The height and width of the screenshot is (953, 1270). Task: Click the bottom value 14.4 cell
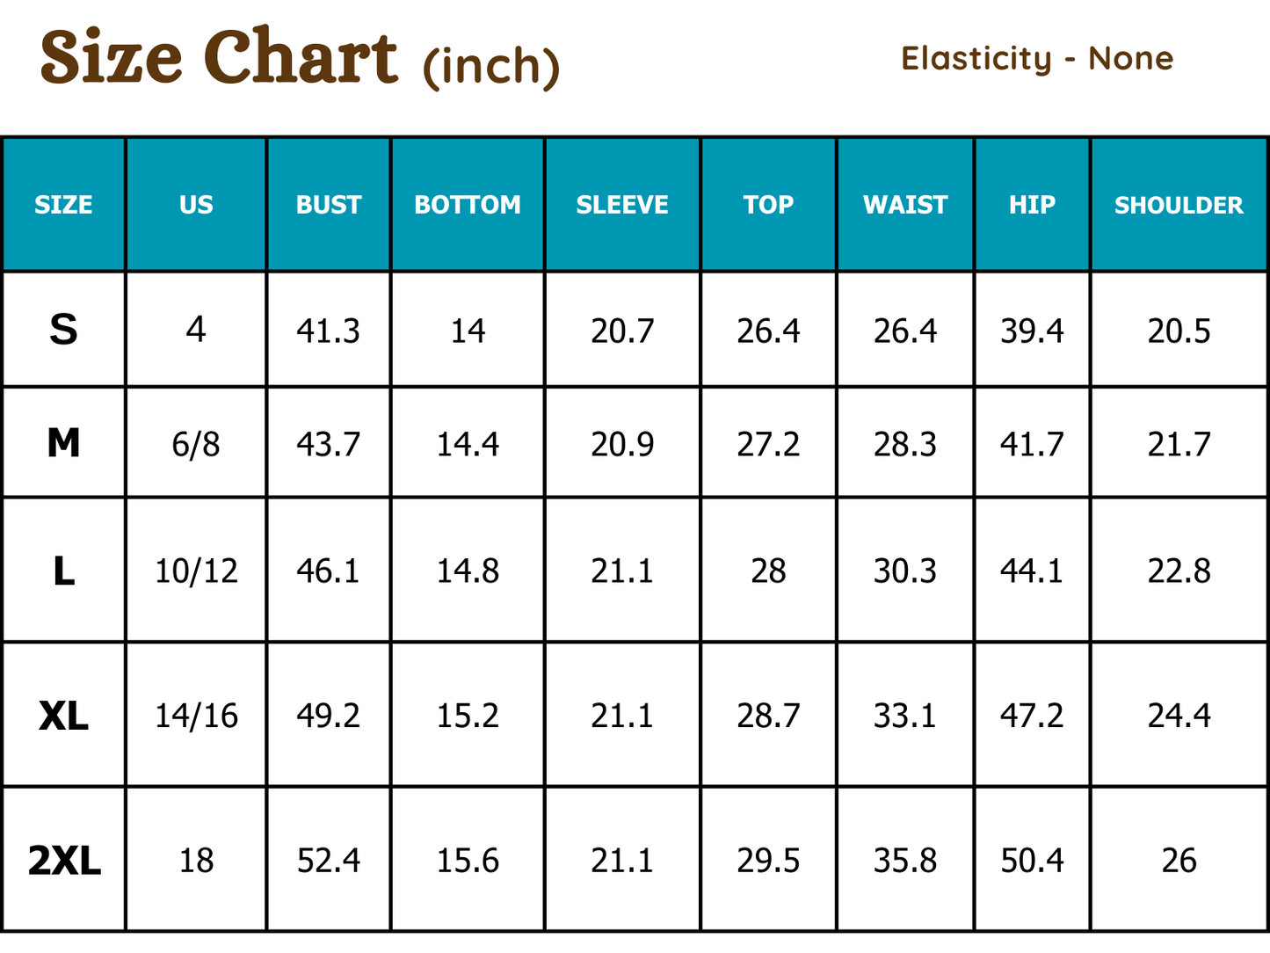coord(468,444)
